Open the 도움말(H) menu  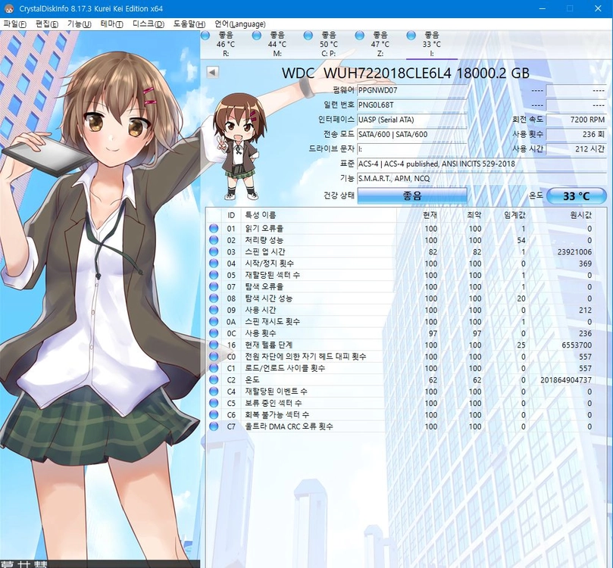[189, 24]
